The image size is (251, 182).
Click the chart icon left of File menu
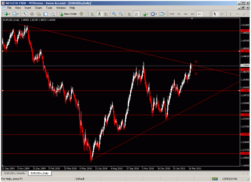[4, 8]
